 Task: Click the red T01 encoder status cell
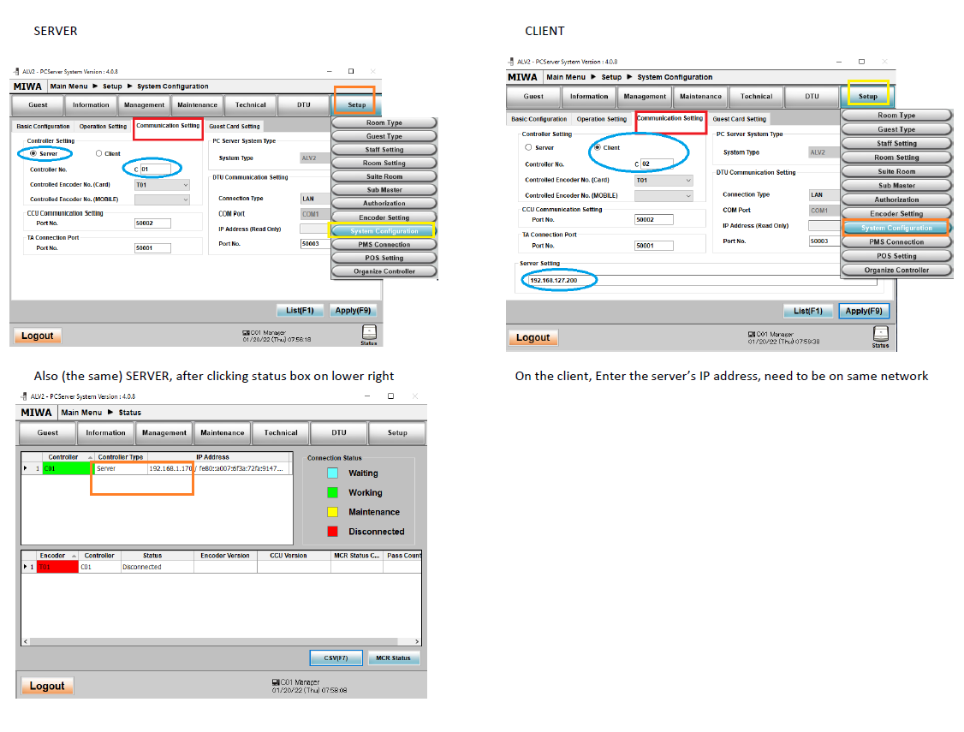pyautogui.click(x=57, y=567)
